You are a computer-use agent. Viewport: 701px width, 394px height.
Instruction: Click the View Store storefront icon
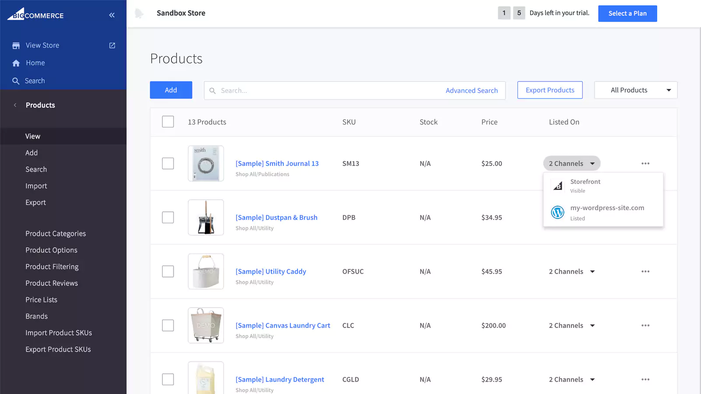coord(16,46)
